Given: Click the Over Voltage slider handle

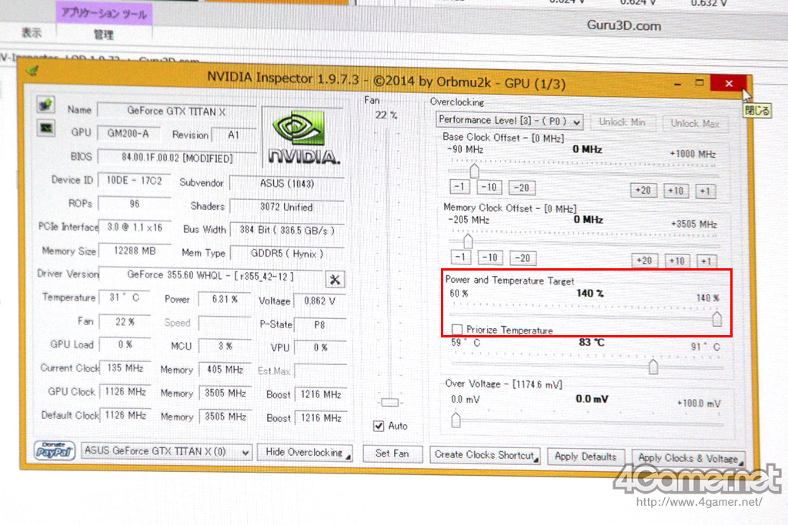Looking at the screenshot, I should 456,420.
